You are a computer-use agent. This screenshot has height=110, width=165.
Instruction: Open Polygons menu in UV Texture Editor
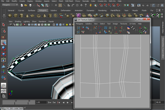pyautogui.click(x=79, y=24)
